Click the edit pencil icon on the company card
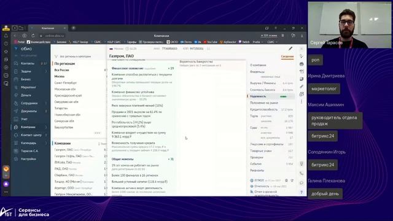393x221 pixels. tap(290, 48)
